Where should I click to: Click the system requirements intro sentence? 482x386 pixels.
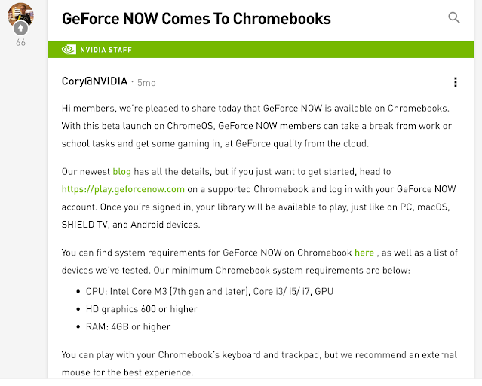(x=259, y=262)
